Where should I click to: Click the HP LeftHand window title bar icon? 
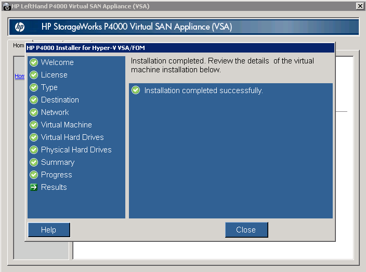pyautogui.click(x=6, y=6)
